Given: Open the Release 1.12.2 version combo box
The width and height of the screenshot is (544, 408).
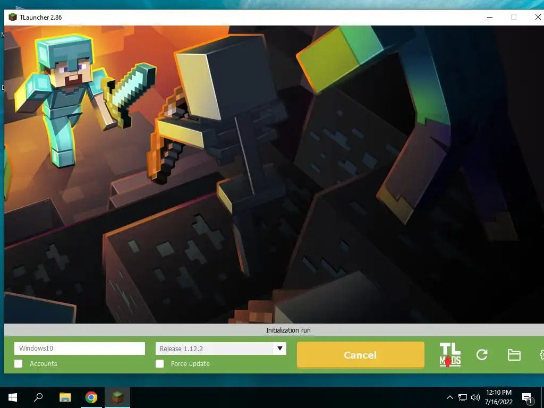Looking at the screenshot, I should (x=220, y=348).
